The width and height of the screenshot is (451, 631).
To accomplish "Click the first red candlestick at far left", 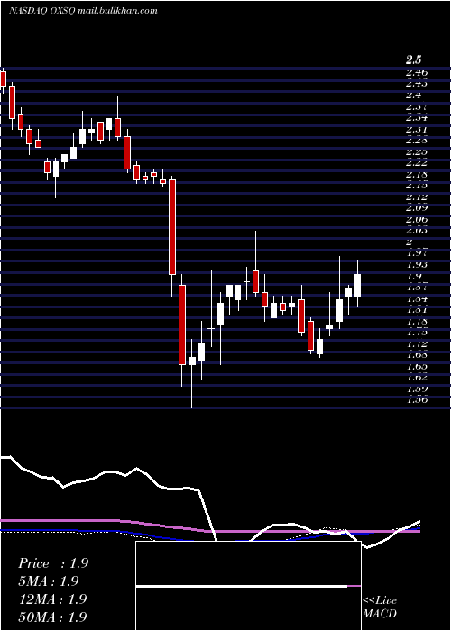I will pos(4,78).
